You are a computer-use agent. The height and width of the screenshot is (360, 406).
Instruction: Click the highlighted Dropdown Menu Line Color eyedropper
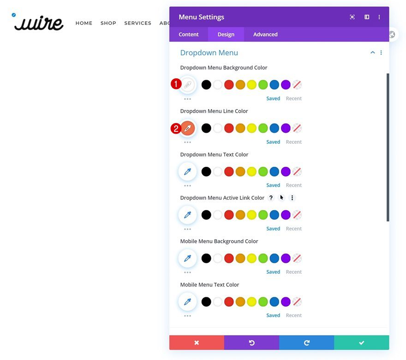tap(187, 128)
